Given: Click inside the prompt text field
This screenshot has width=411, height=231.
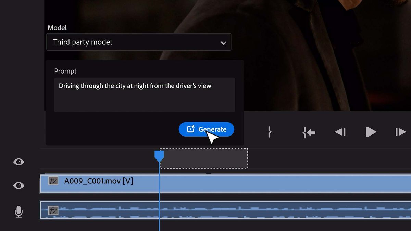Looking at the screenshot, I should click(144, 94).
